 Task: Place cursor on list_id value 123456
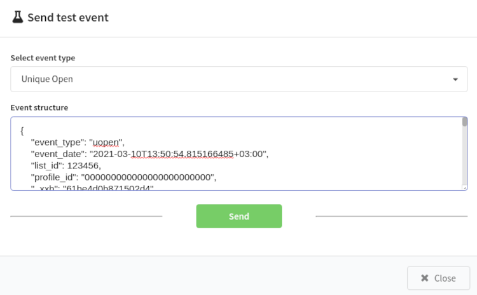[83, 165]
